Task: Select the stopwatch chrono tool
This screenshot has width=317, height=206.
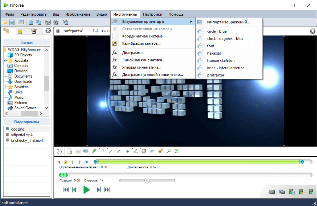Action: (x=144, y=151)
